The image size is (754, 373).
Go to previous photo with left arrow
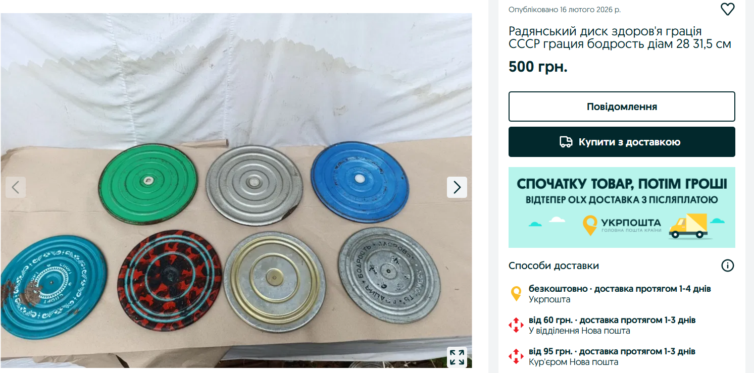(16, 187)
